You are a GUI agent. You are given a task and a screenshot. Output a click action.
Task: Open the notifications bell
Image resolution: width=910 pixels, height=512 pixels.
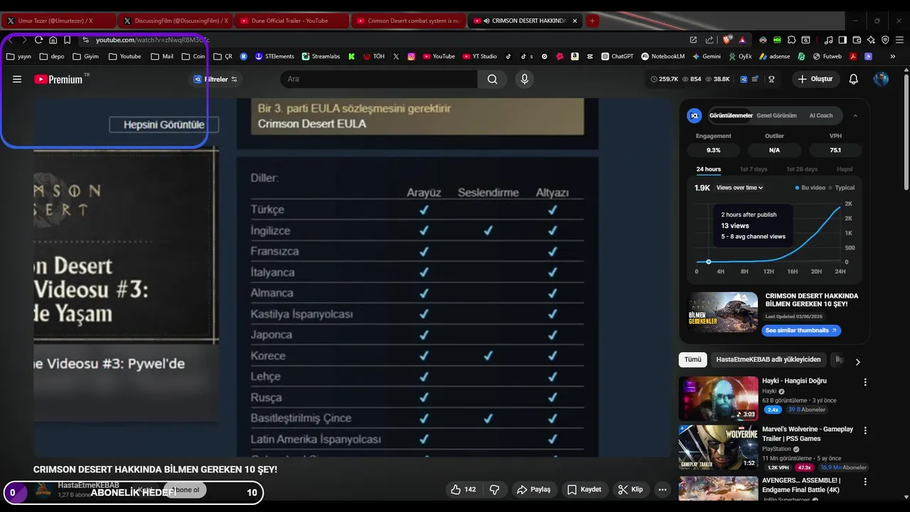point(854,80)
